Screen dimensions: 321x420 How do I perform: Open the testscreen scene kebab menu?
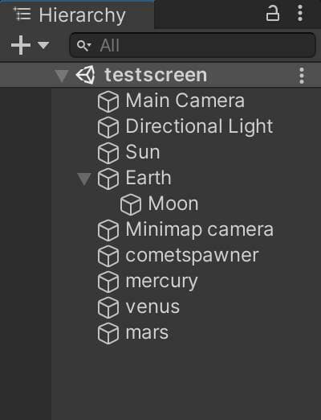click(302, 76)
